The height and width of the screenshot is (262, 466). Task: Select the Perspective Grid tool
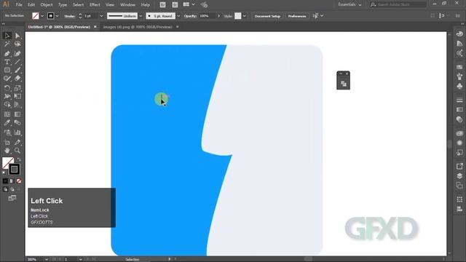[17, 105]
